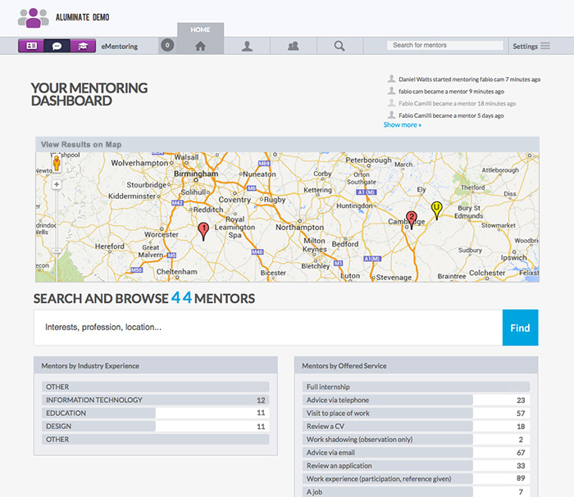Filter mentors by Information Technology industry
This screenshot has width=574, height=497.
[94, 400]
